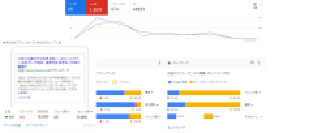Click the blue legend item in right card
The height and width of the screenshot is (133, 313).
178,82
